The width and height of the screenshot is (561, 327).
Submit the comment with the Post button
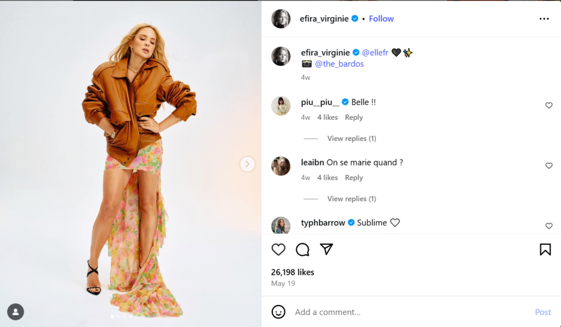[x=543, y=312]
